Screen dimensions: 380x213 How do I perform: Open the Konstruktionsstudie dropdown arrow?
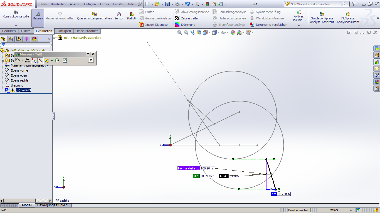point(16,25)
